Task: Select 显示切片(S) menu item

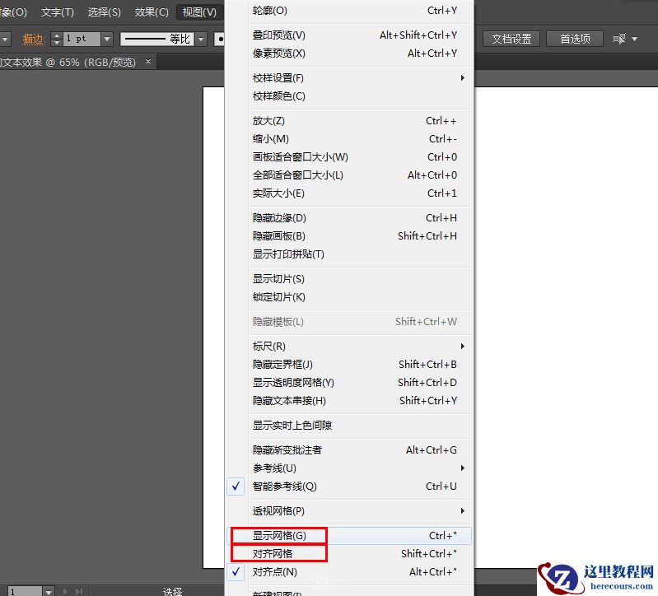Action: [x=362, y=278]
